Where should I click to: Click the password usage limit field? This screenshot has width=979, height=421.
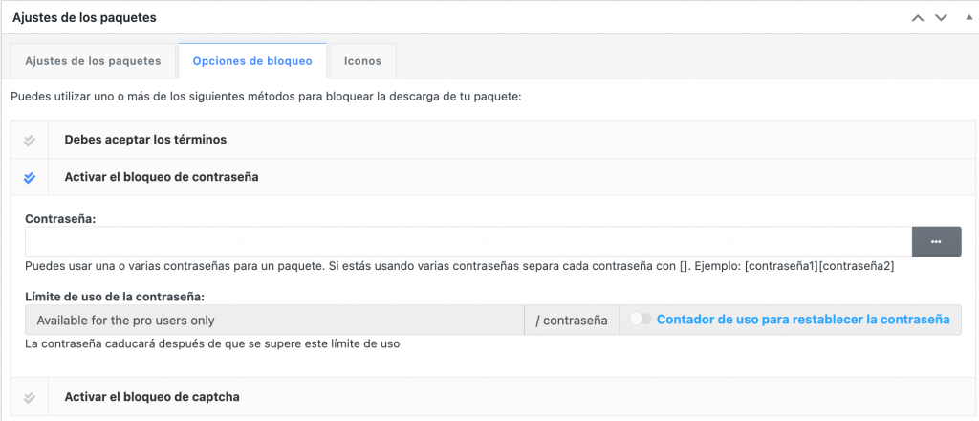pyautogui.click(x=274, y=320)
